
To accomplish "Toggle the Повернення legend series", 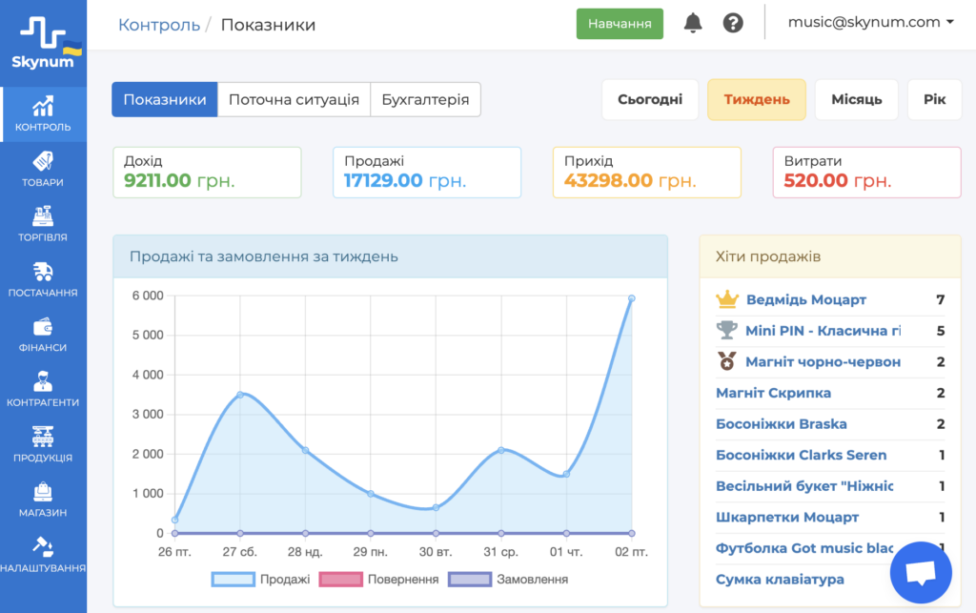I will click(379, 580).
